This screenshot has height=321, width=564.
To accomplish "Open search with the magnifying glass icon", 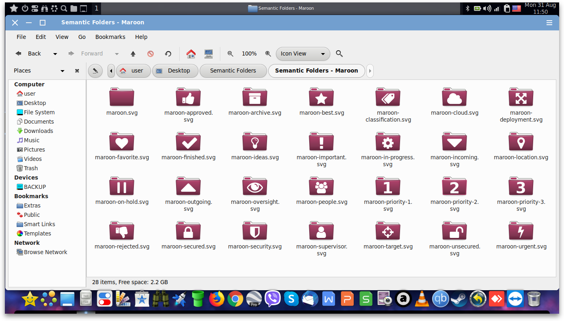I will pos(340,53).
